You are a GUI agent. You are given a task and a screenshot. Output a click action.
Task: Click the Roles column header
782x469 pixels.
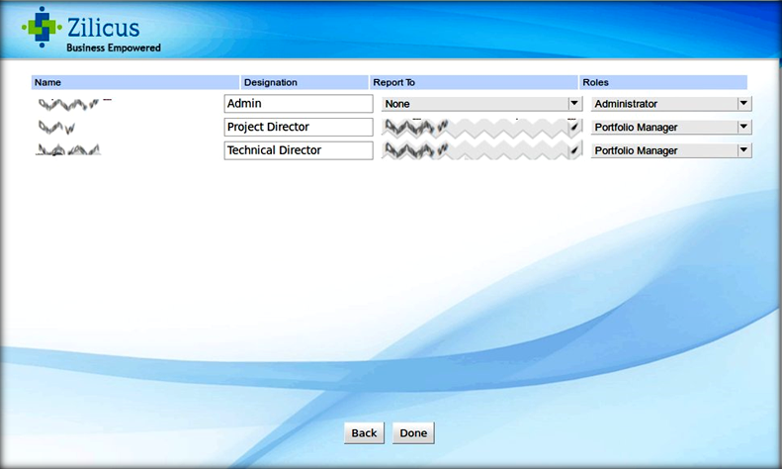click(595, 83)
